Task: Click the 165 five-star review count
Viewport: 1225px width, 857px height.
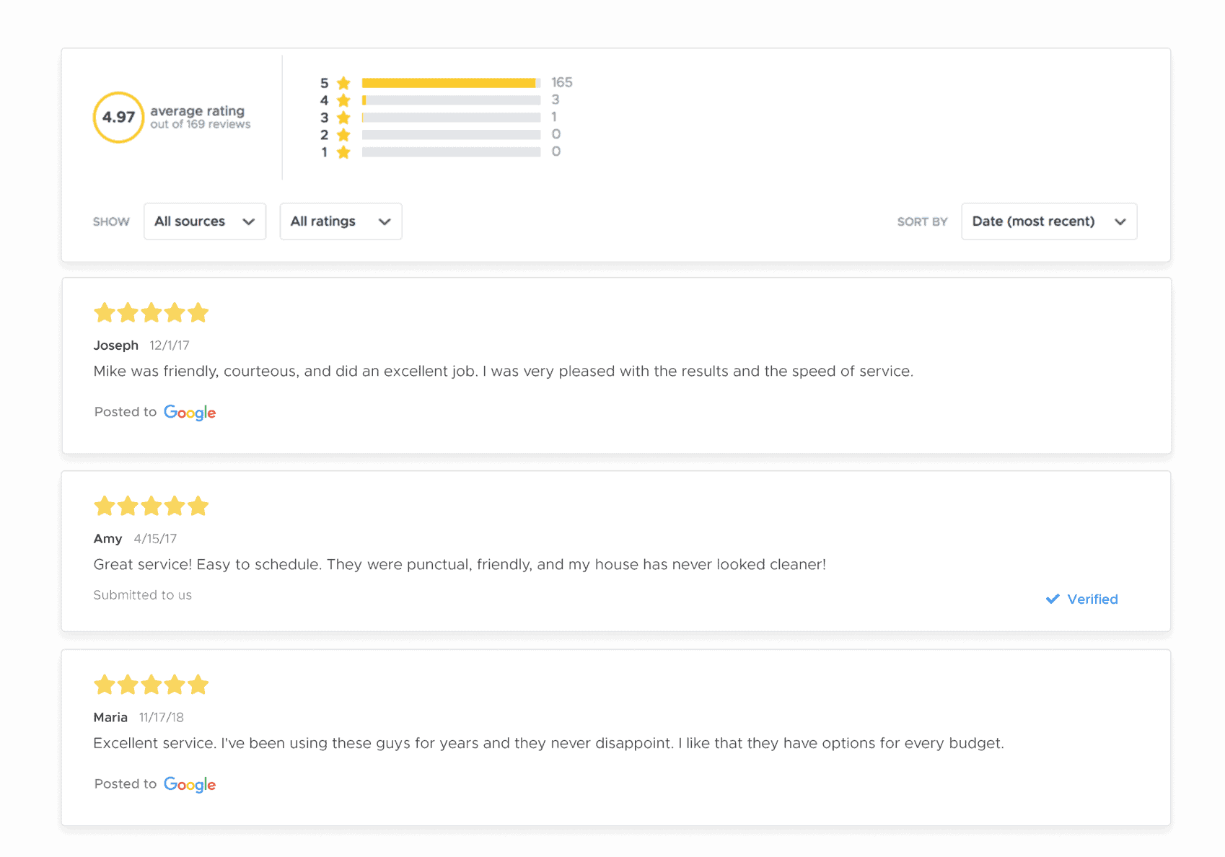Action: tap(562, 82)
